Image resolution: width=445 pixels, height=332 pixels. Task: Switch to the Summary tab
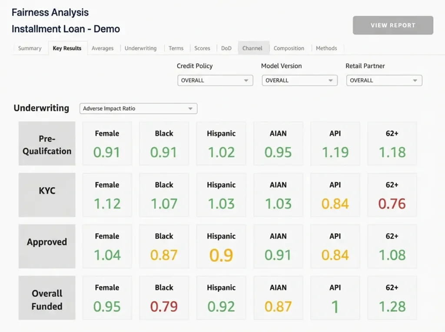30,48
